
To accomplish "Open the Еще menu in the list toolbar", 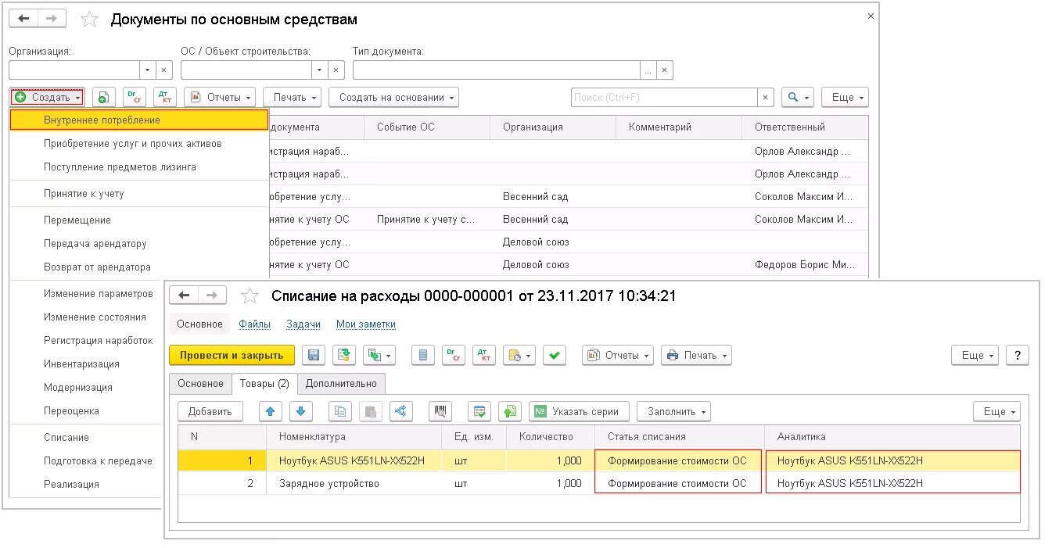I will pos(845,98).
